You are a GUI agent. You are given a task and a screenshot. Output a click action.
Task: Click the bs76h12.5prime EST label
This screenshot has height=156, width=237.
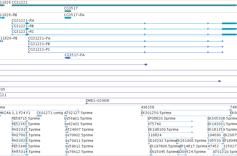(x=79, y=152)
